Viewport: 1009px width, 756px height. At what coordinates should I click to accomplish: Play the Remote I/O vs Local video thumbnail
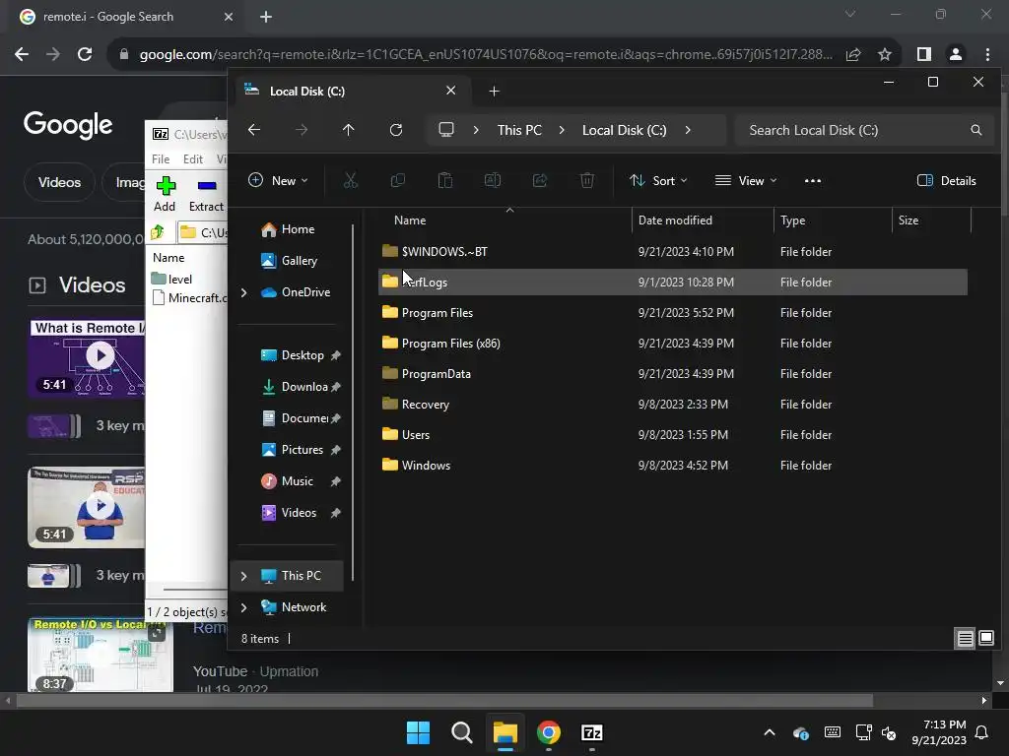pyautogui.click(x=101, y=655)
